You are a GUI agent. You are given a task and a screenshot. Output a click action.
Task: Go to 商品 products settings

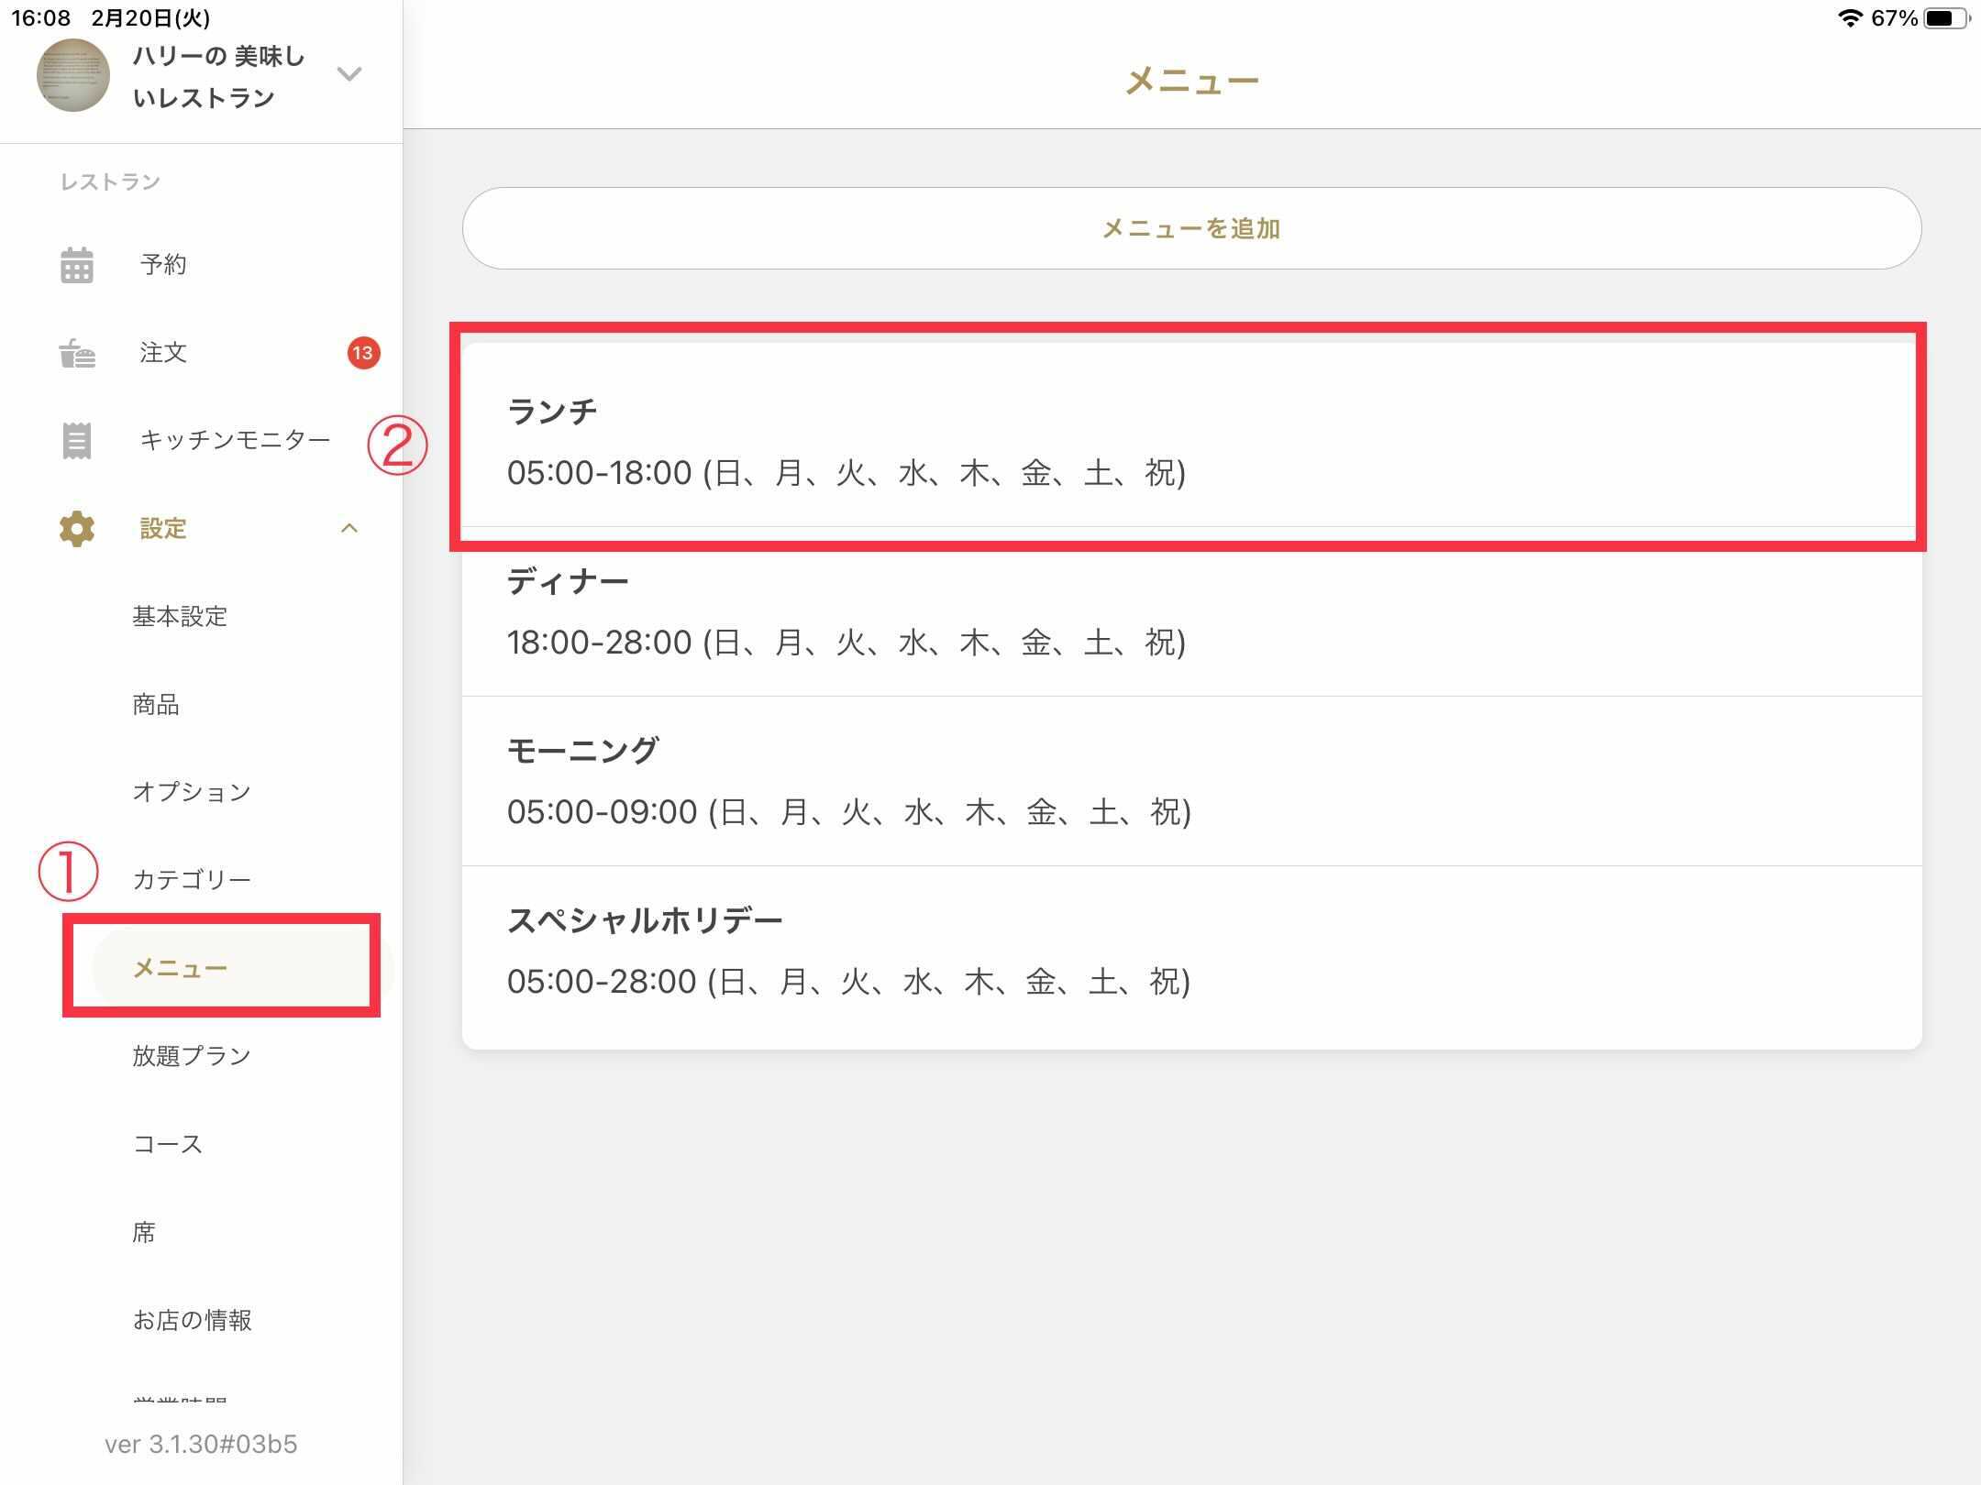tap(156, 705)
